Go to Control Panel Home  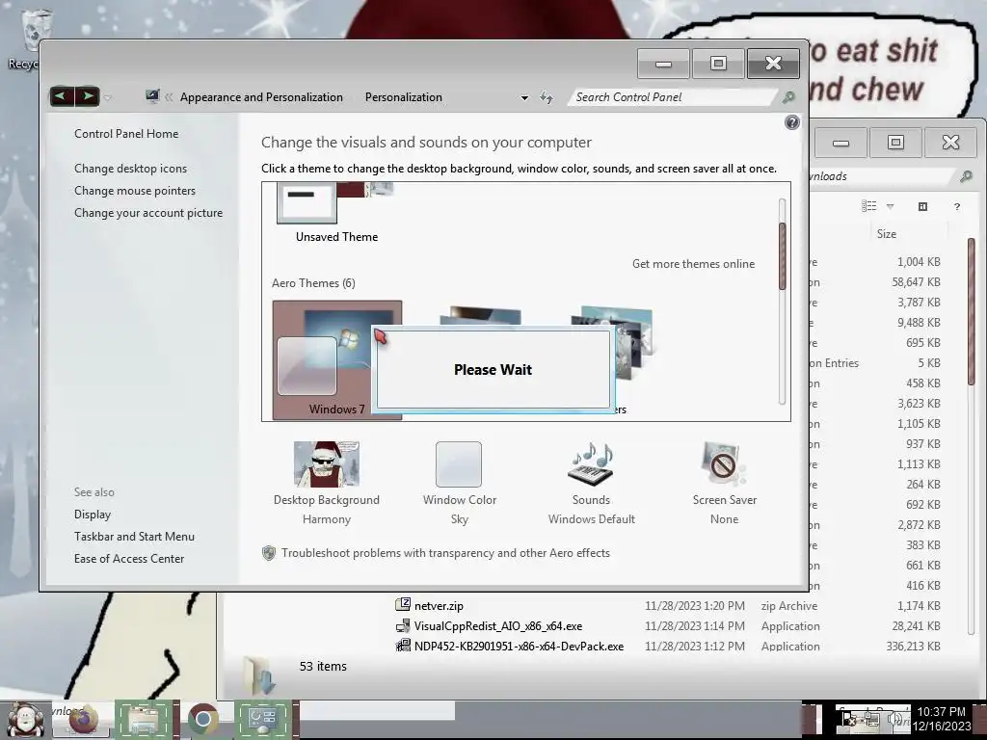pyautogui.click(x=126, y=133)
